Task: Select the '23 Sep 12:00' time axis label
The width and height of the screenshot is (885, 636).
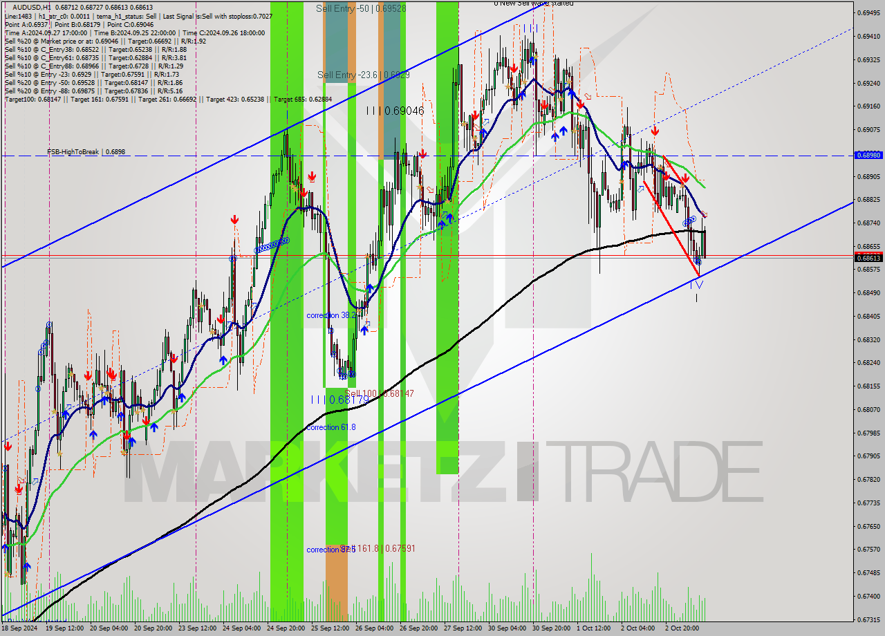Action: (x=198, y=628)
